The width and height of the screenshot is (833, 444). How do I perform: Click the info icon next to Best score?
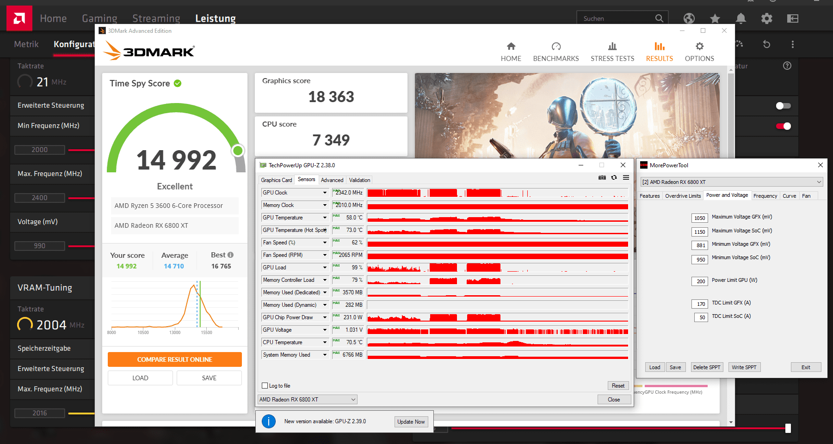click(230, 255)
